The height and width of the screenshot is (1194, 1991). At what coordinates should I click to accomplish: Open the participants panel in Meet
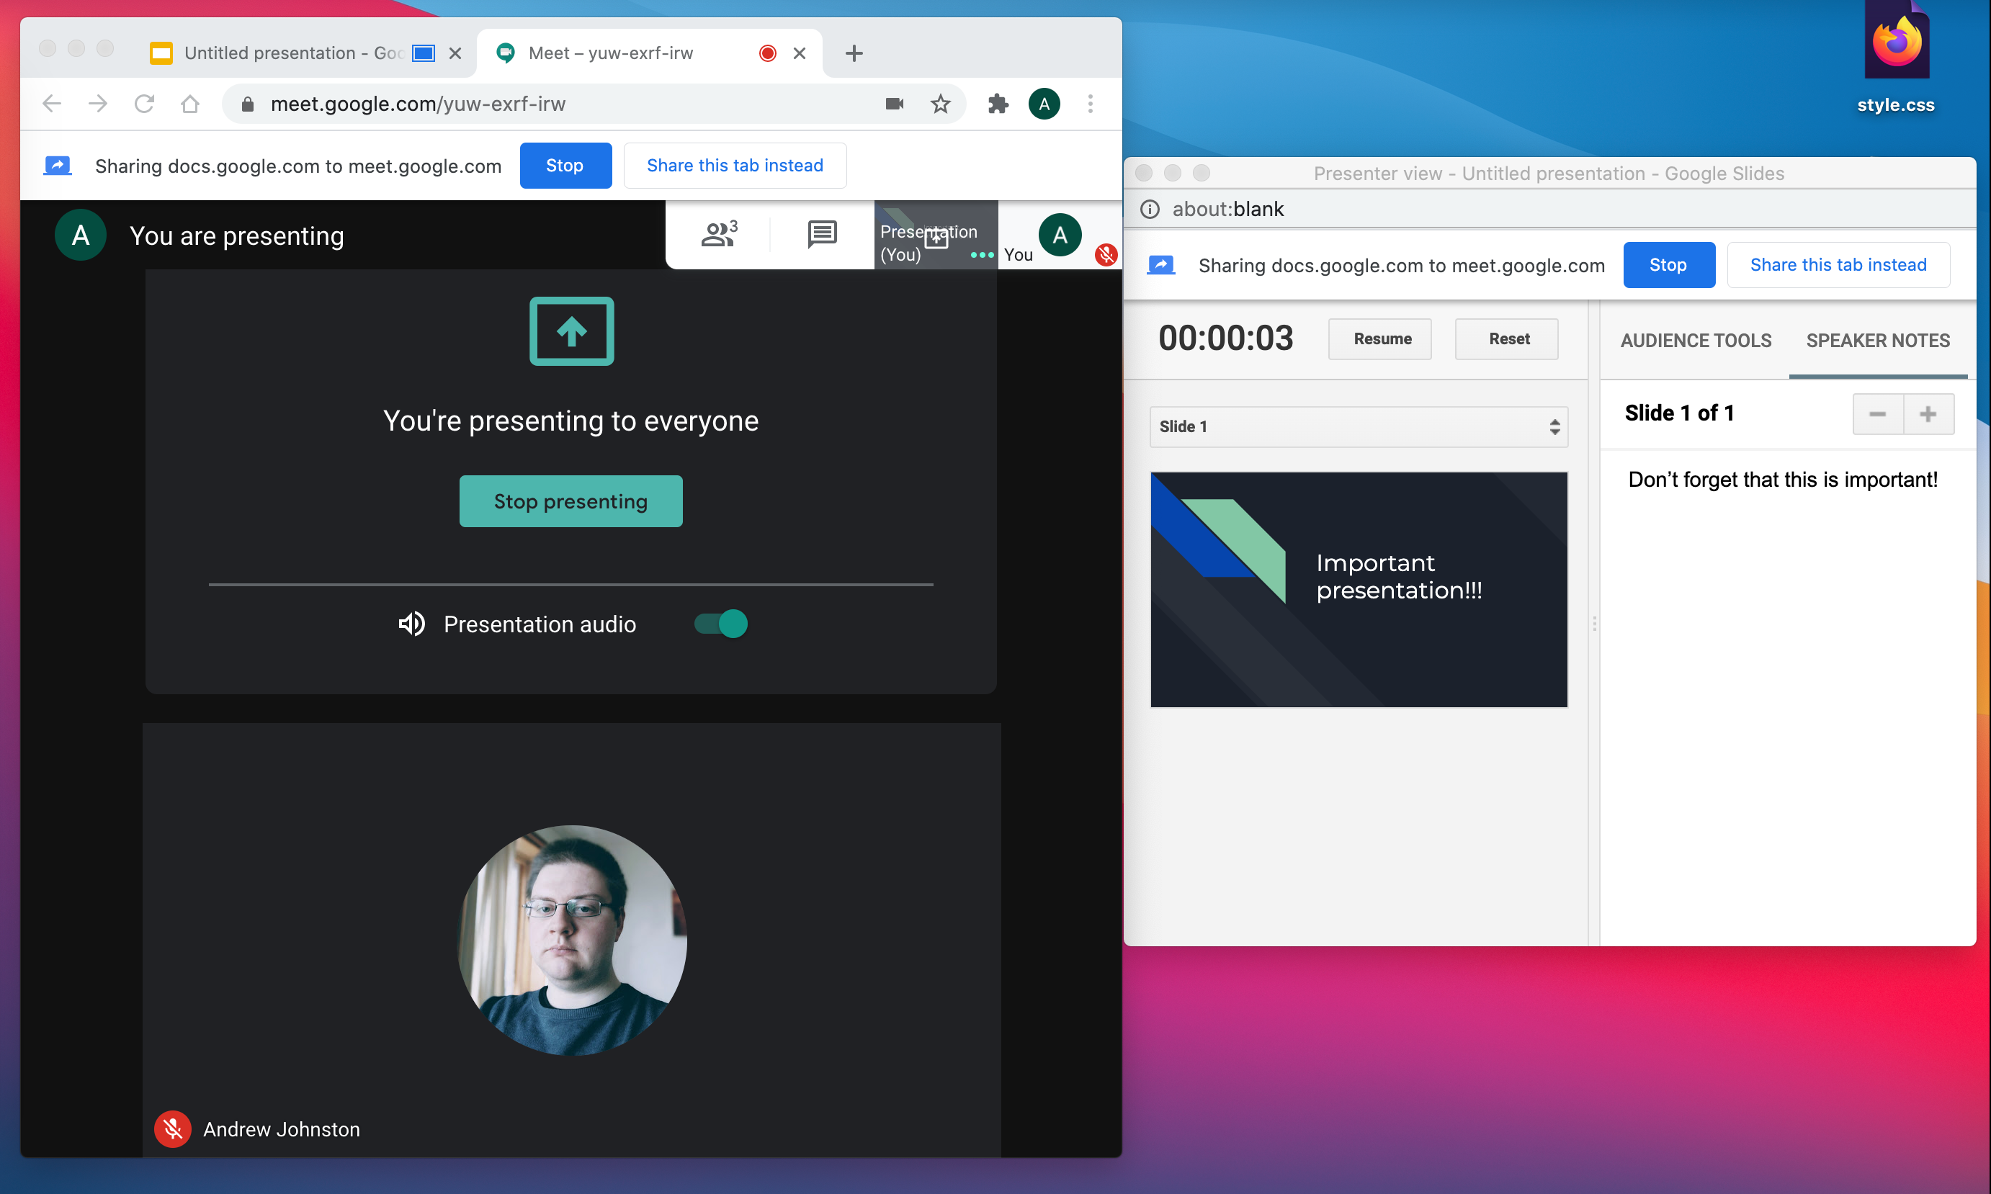coord(719,234)
